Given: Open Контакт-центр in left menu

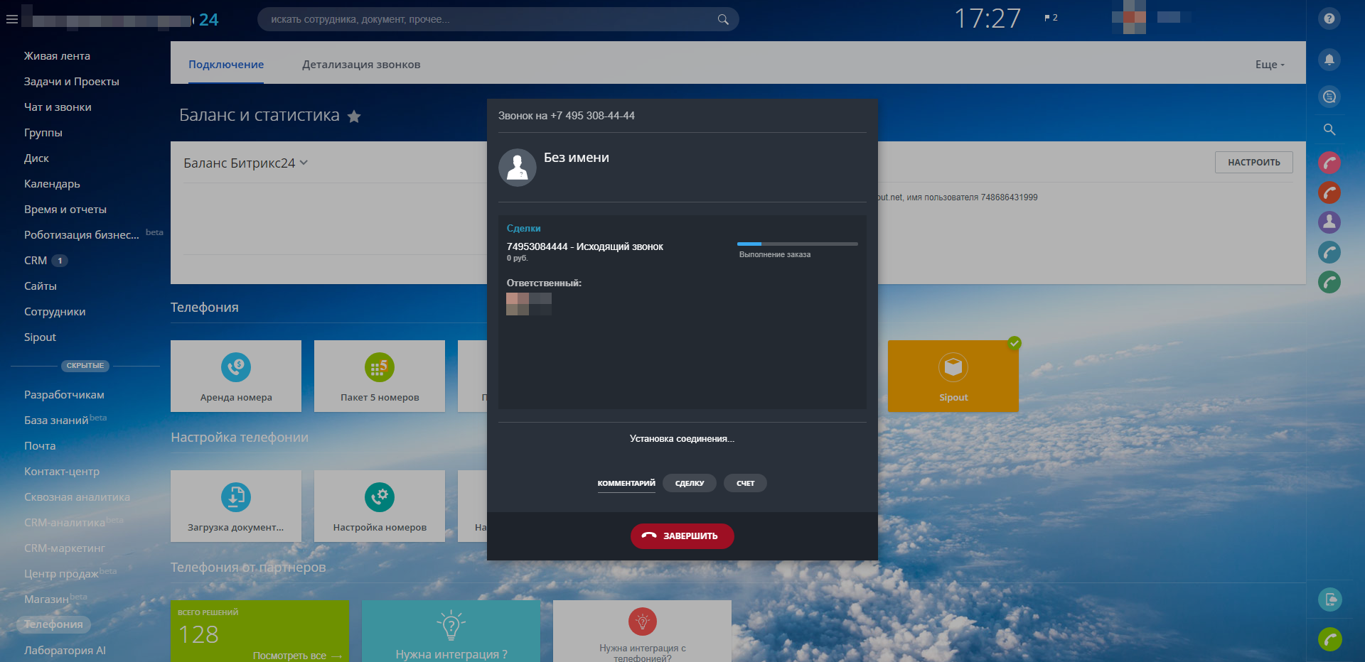Looking at the screenshot, I should pyautogui.click(x=62, y=472).
